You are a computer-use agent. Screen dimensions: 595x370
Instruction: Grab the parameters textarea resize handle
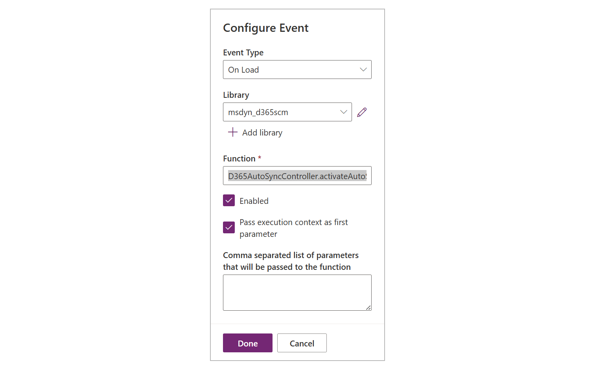tap(368, 308)
